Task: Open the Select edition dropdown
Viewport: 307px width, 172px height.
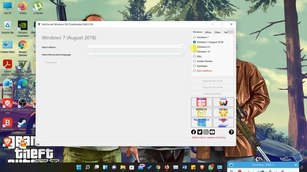Action: [136, 47]
